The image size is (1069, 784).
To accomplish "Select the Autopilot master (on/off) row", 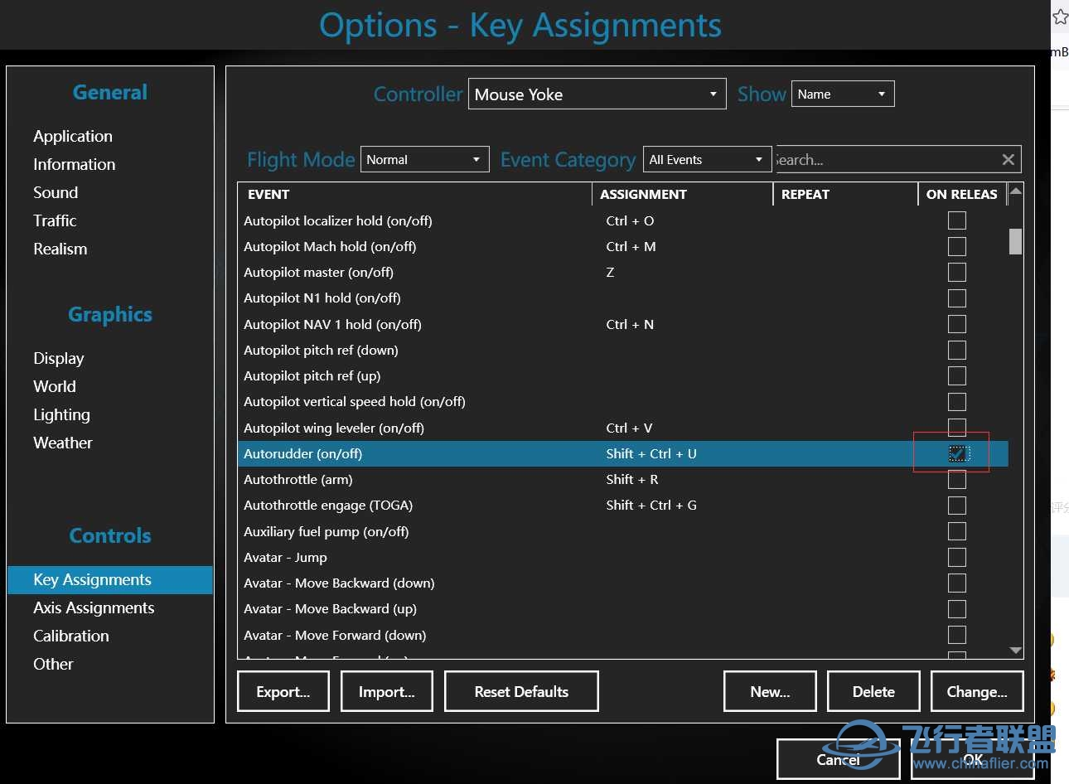I will pyautogui.click(x=623, y=272).
